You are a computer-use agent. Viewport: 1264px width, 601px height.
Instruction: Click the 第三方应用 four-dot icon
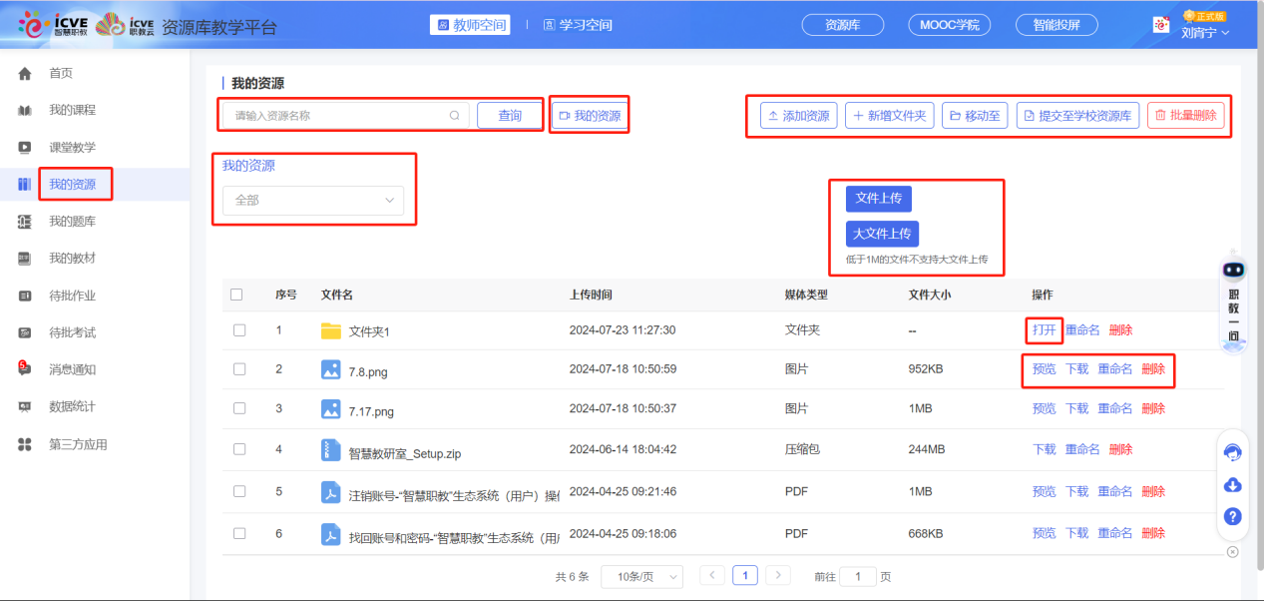[x=25, y=444]
